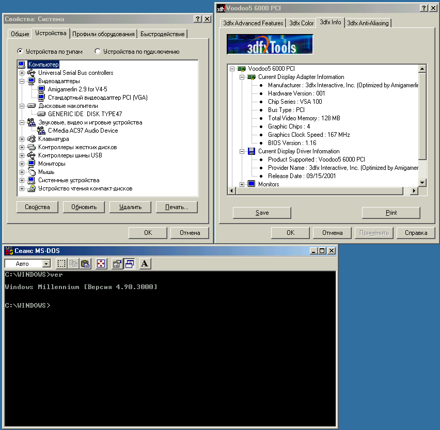Image resolution: width=440 pixels, height=430 pixels.
Task: Switch to the Общие tab
Action: pos(20,34)
